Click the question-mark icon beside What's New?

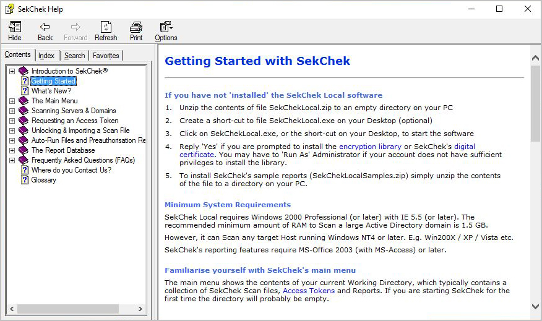pos(25,91)
